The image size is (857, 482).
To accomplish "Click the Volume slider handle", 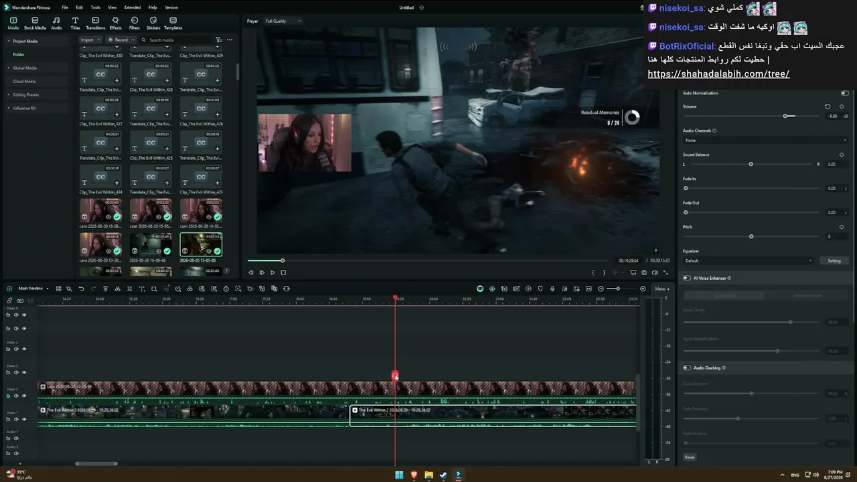I will pyautogui.click(x=785, y=116).
